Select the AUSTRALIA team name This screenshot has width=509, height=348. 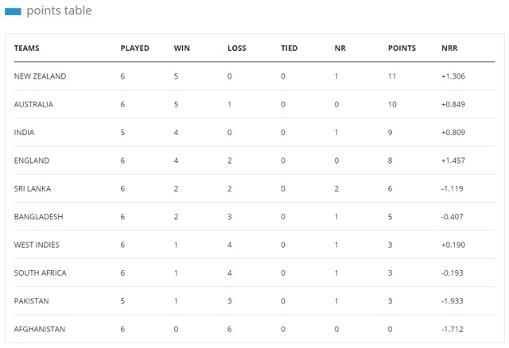click(33, 104)
